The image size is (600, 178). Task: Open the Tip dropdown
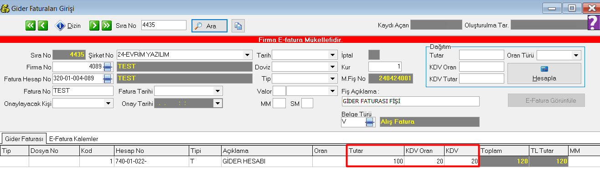pos(333,79)
